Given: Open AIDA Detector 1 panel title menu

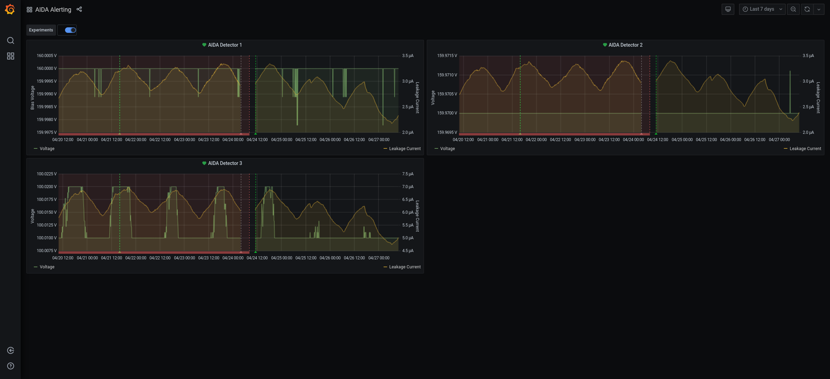Looking at the screenshot, I should 225,45.
